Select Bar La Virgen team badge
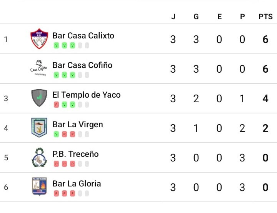The width and height of the screenshot is (277, 213). 39,127
